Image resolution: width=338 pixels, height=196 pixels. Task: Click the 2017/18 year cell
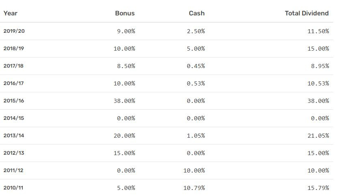(14, 66)
